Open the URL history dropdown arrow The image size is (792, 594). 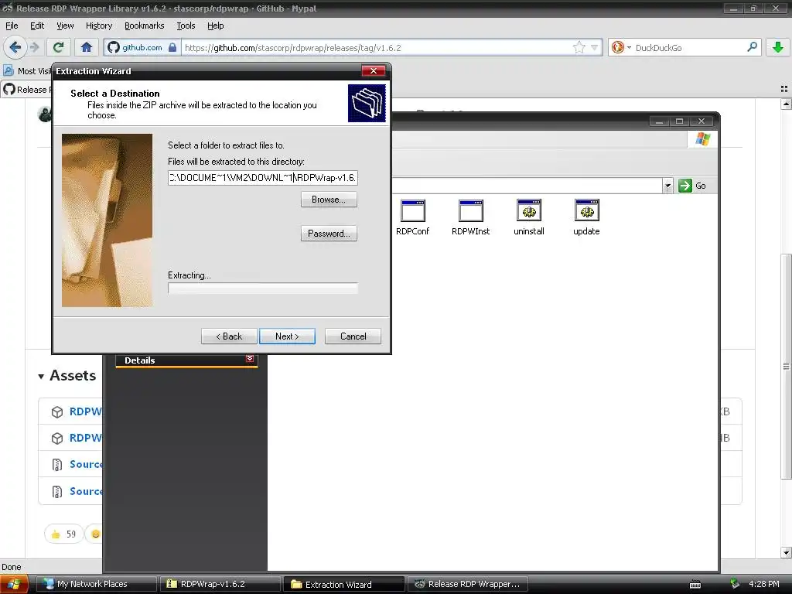[595, 47]
